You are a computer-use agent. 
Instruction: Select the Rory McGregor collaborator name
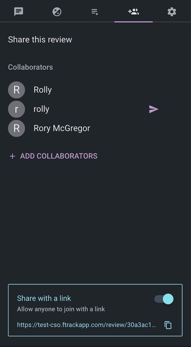pos(62,128)
